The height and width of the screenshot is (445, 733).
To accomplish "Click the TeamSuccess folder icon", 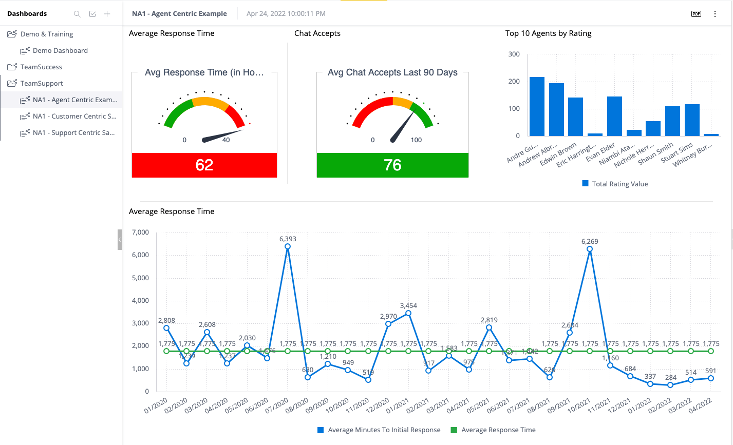I will pyautogui.click(x=12, y=67).
